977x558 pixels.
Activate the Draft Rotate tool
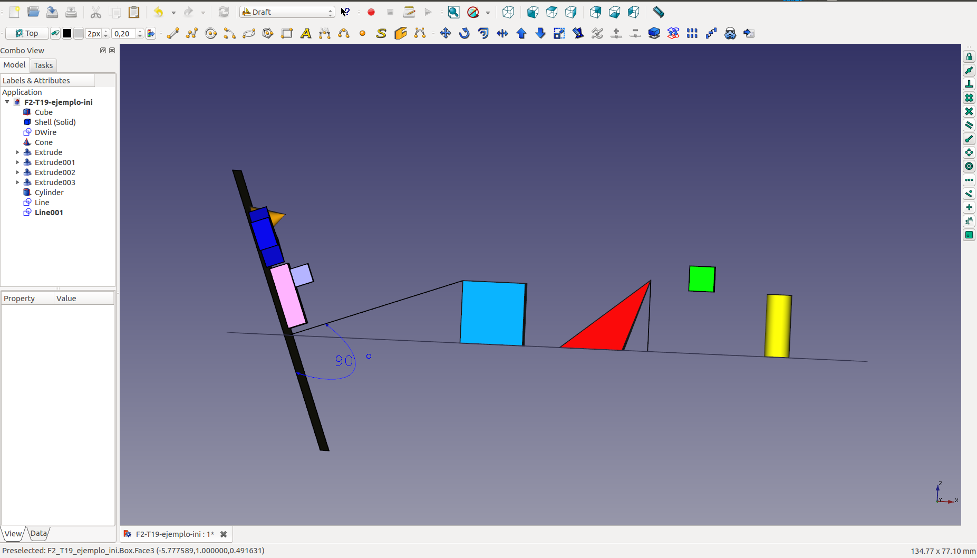coord(465,34)
